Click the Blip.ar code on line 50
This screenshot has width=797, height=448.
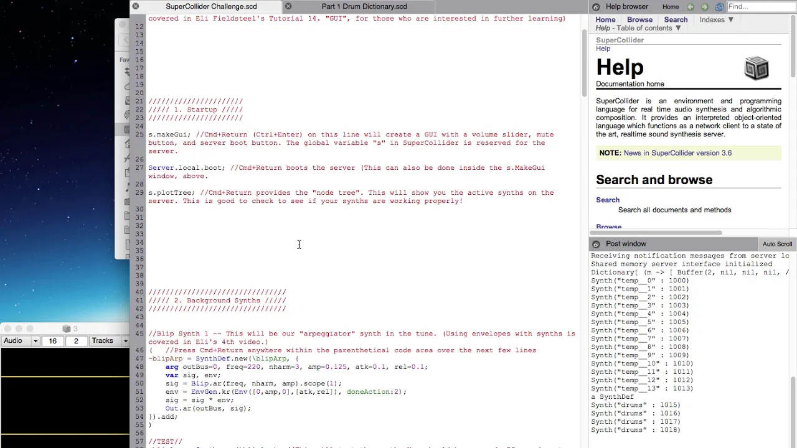(x=253, y=383)
